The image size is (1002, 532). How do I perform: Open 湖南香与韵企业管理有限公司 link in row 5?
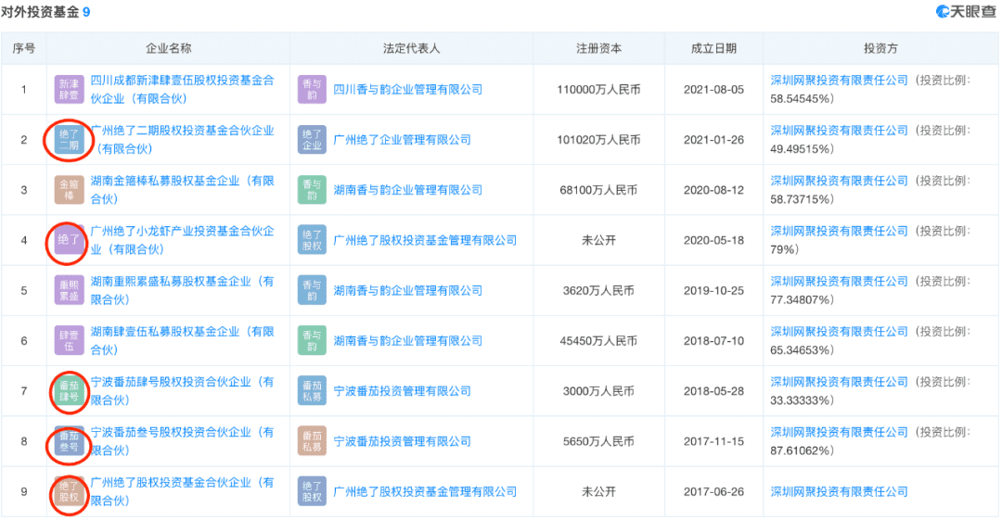tap(407, 291)
